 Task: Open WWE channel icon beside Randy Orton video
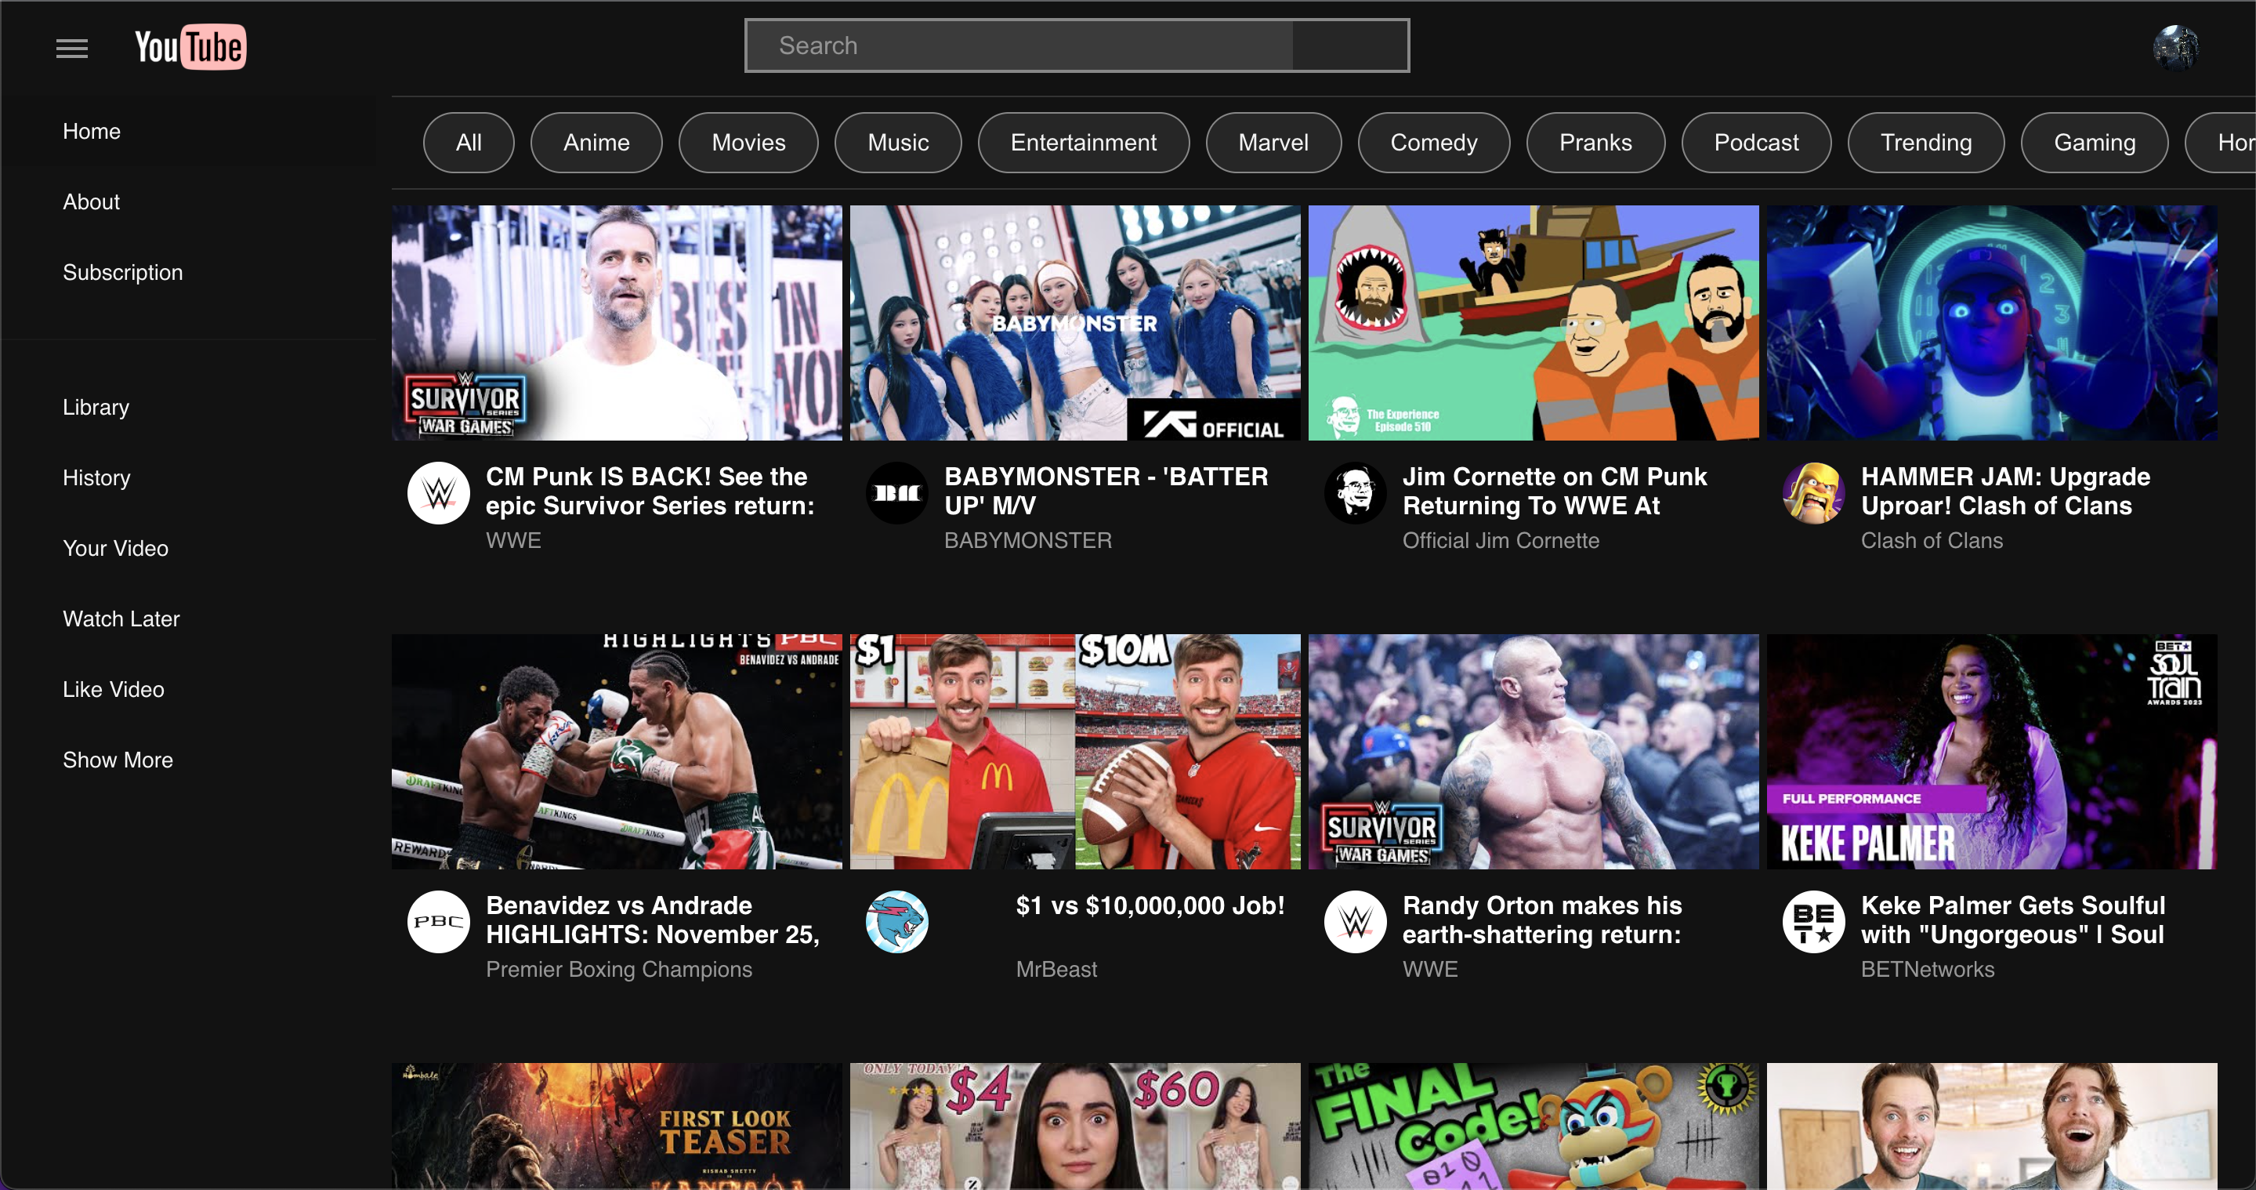(x=1355, y=921)
